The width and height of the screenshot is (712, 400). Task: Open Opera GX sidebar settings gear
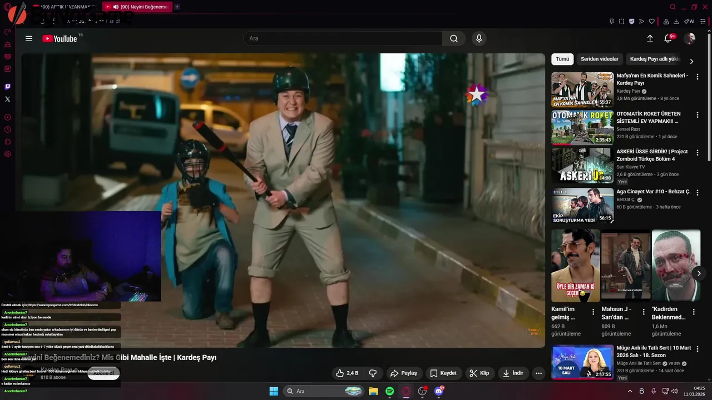tap(8, 154)
